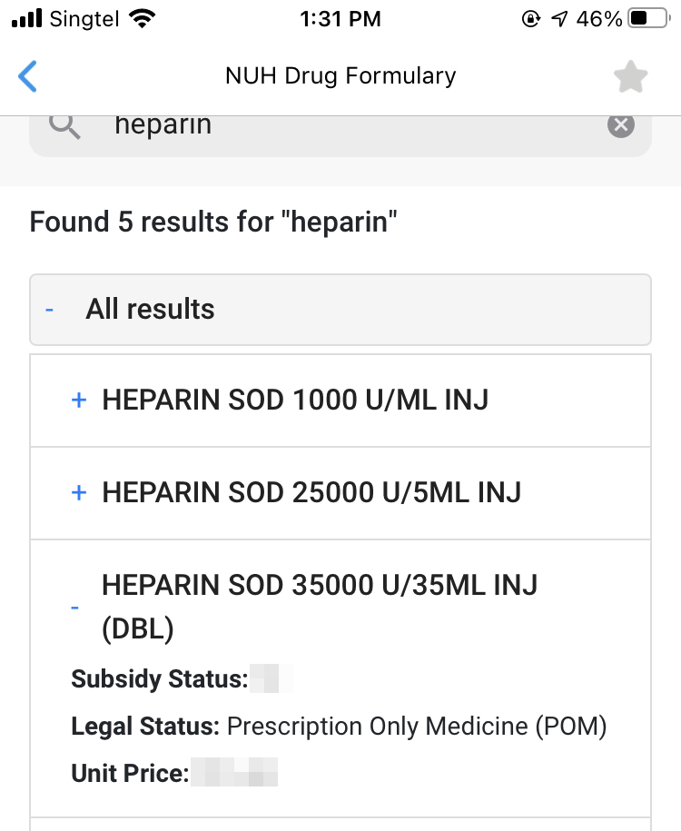681x831 pixels.
Task: Tap the Subsidy Status label
Action: point(159,679)
